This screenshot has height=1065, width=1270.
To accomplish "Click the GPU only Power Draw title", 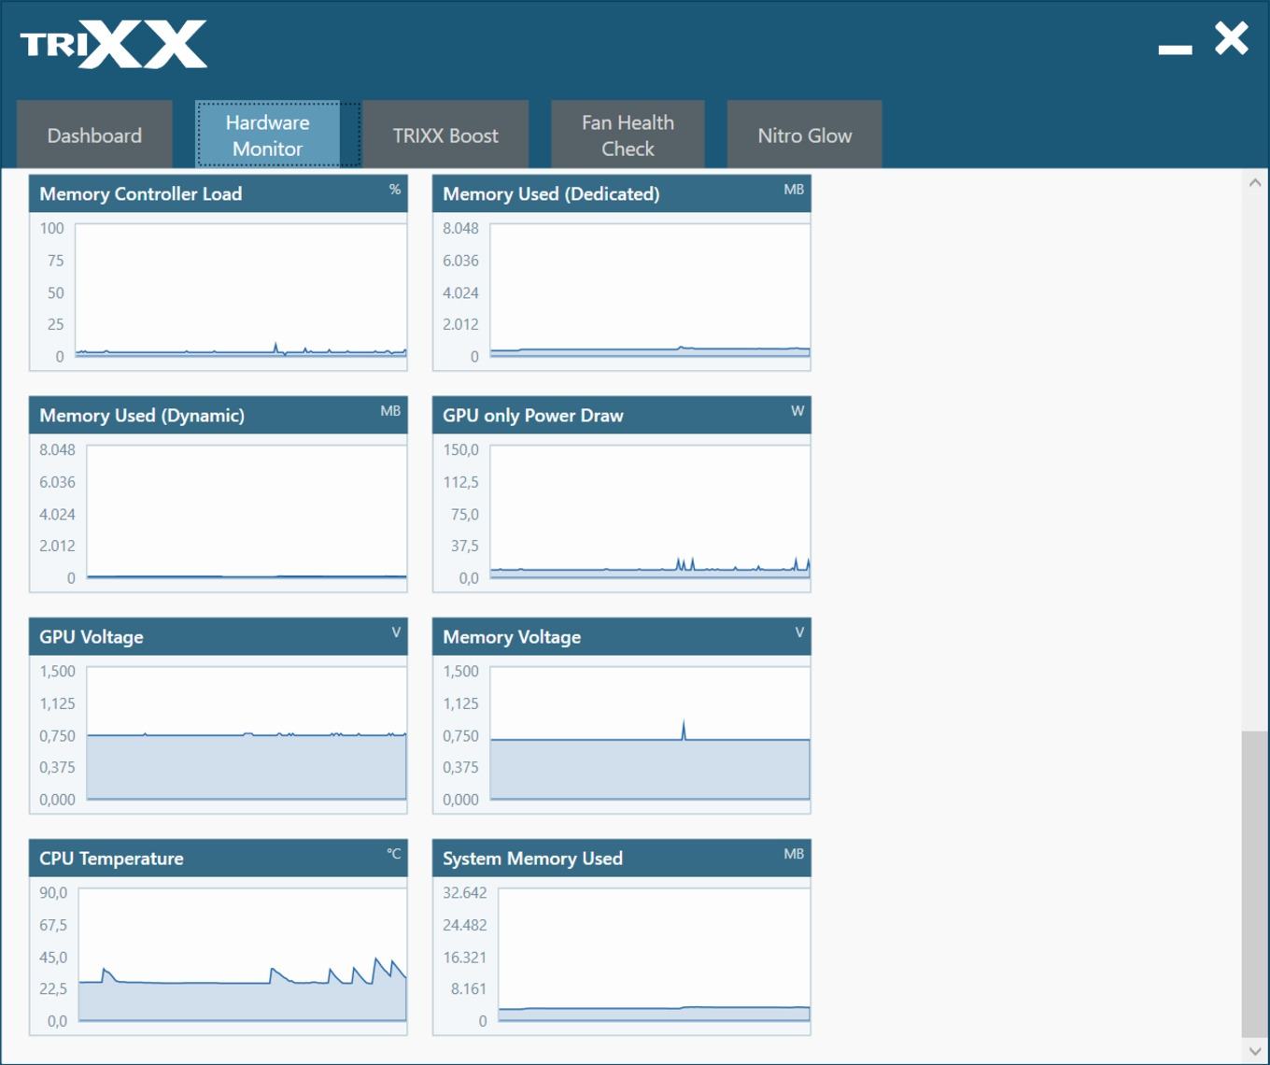I will click(533, 416).
